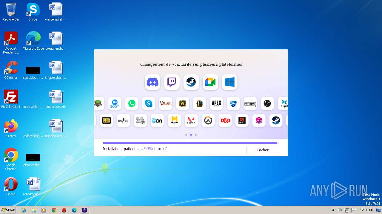Screen dimensions: 382x214
Task: Click the ratedmount Word document
Action: click(33, 187)
